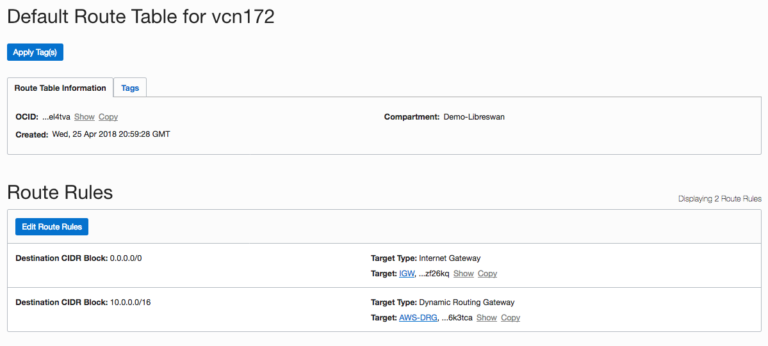Image resolution: width=768 pixels, height=346 pixels.
Task: Copy the IGW target OCID
Action: (487, 274)
